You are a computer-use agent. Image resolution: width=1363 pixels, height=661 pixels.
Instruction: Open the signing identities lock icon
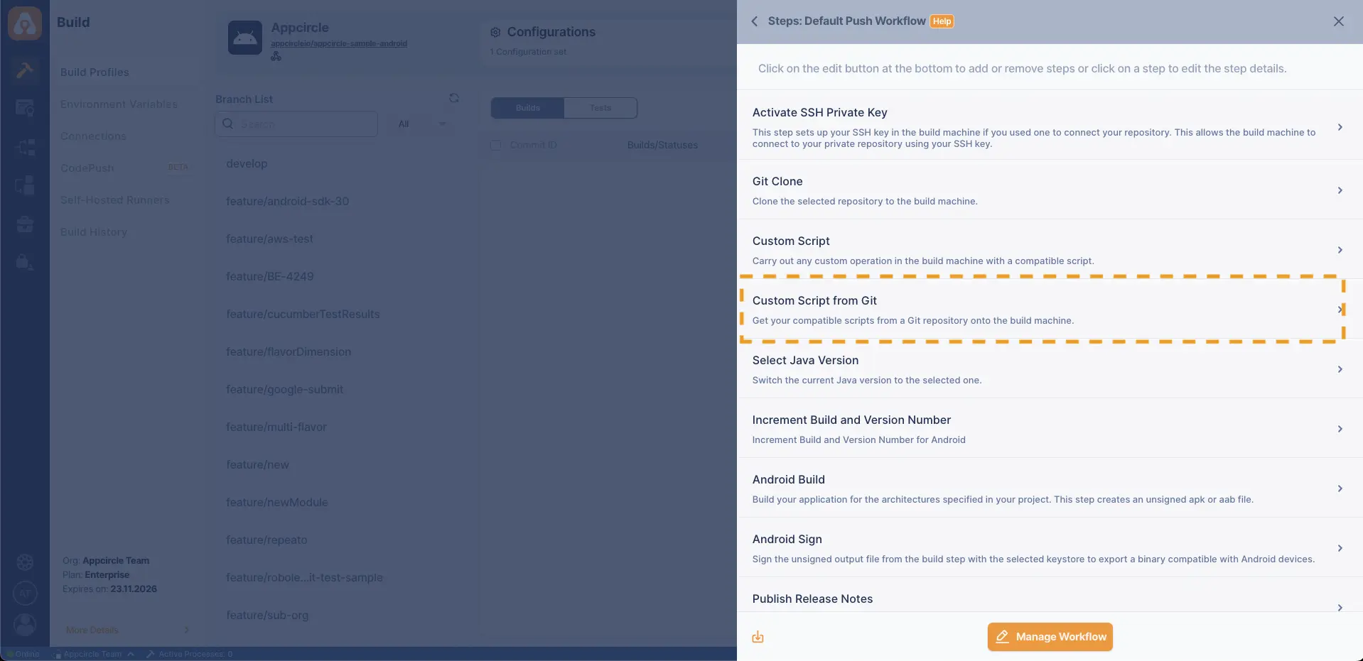pos(25,263)
